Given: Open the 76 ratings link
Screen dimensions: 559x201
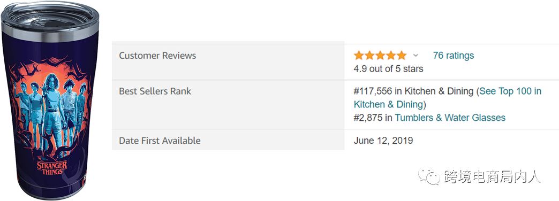Looking at the screenshot, I should pos(454,56).
